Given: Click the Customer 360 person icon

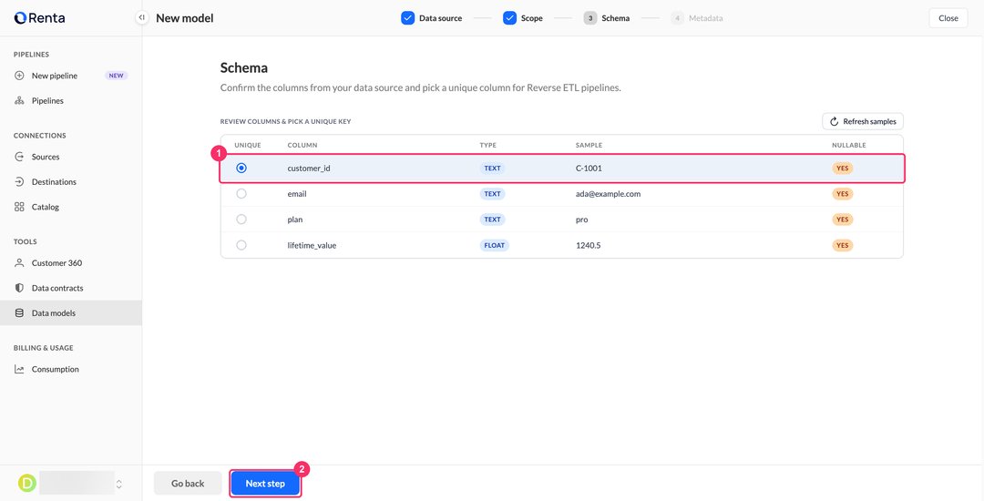Looking at the screenshot, I should click(x=19, y=263).
